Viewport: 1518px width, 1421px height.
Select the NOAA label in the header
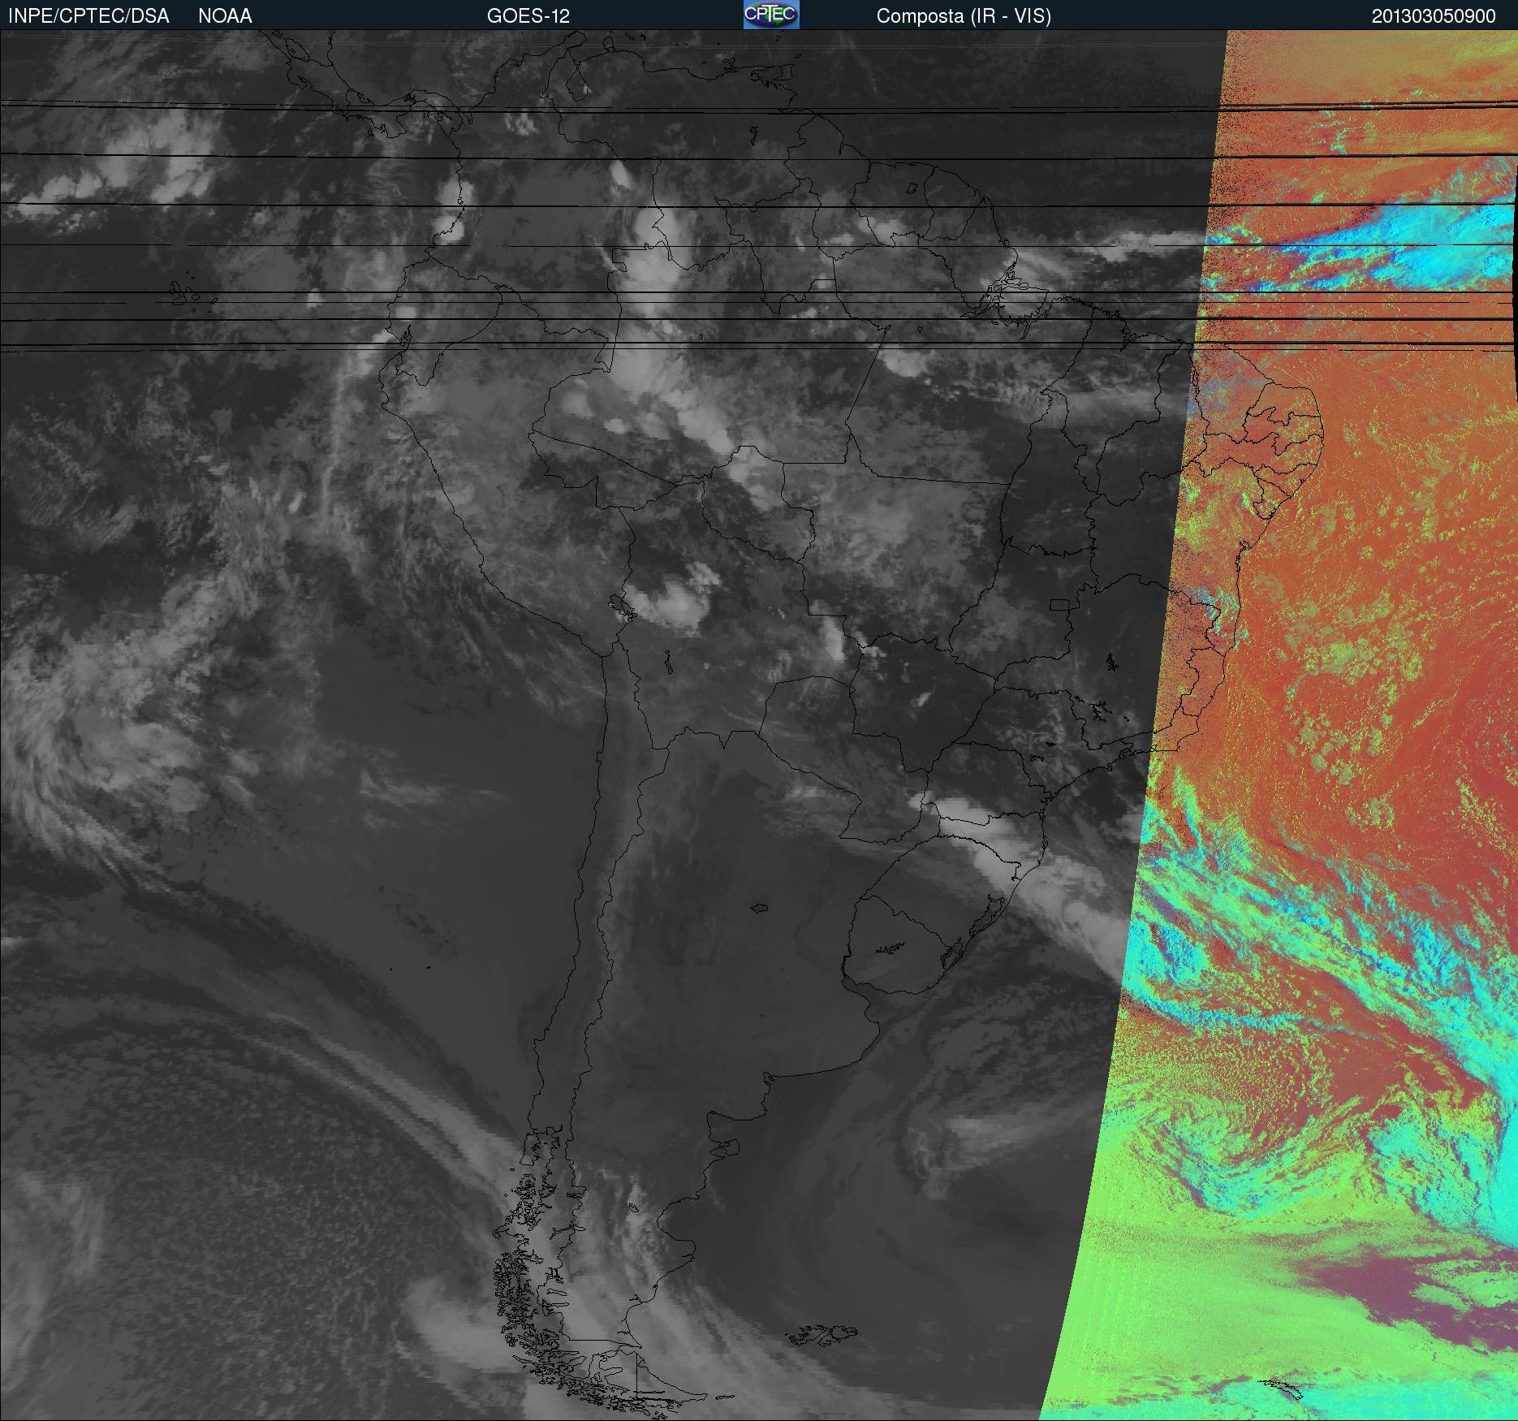[225, 16]
